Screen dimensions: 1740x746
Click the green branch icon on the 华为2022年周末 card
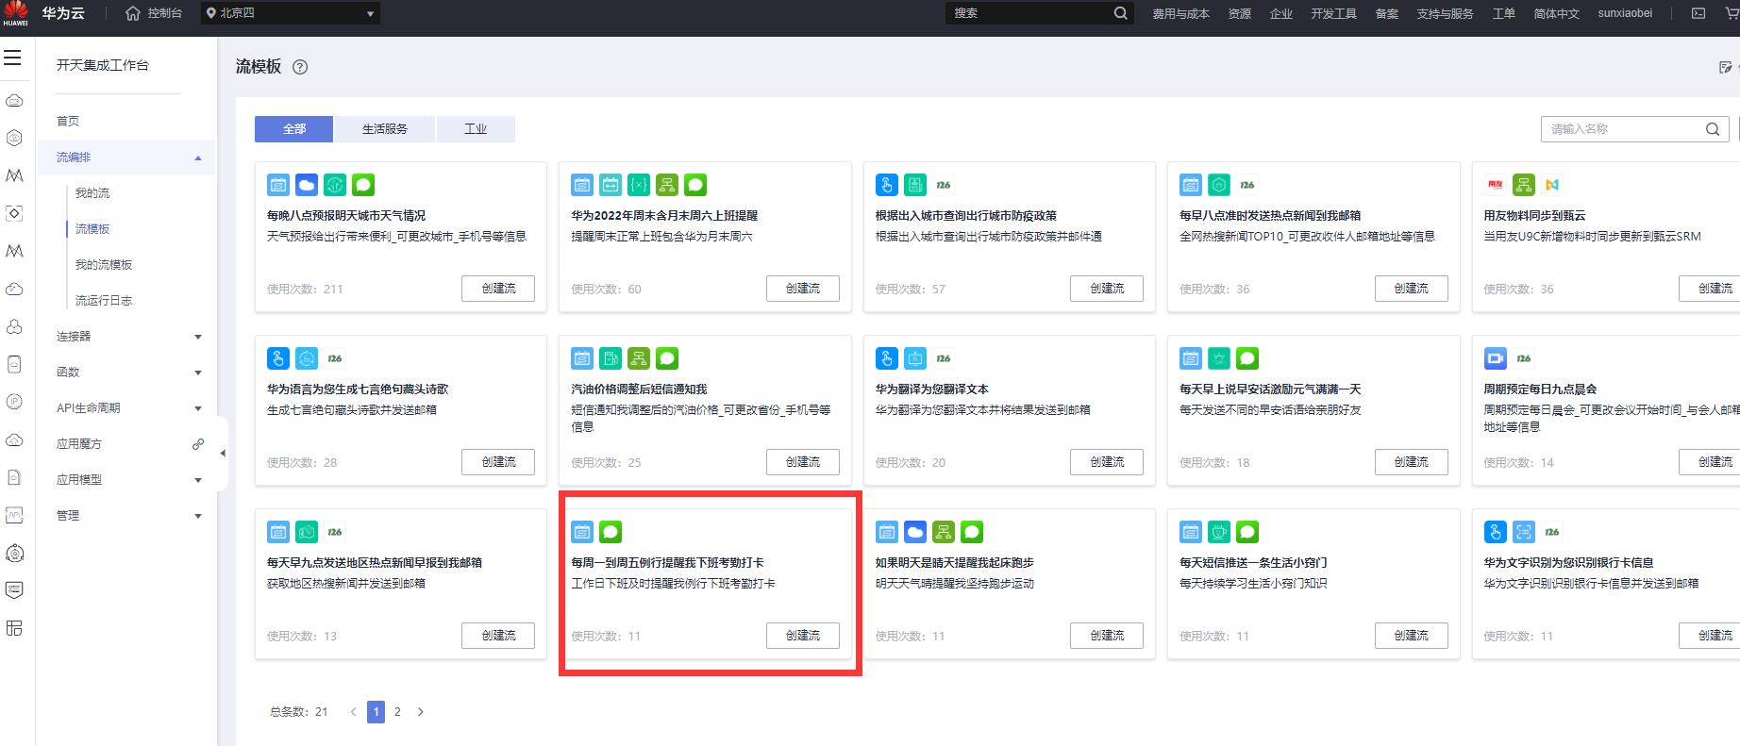(x=667, y=185)
